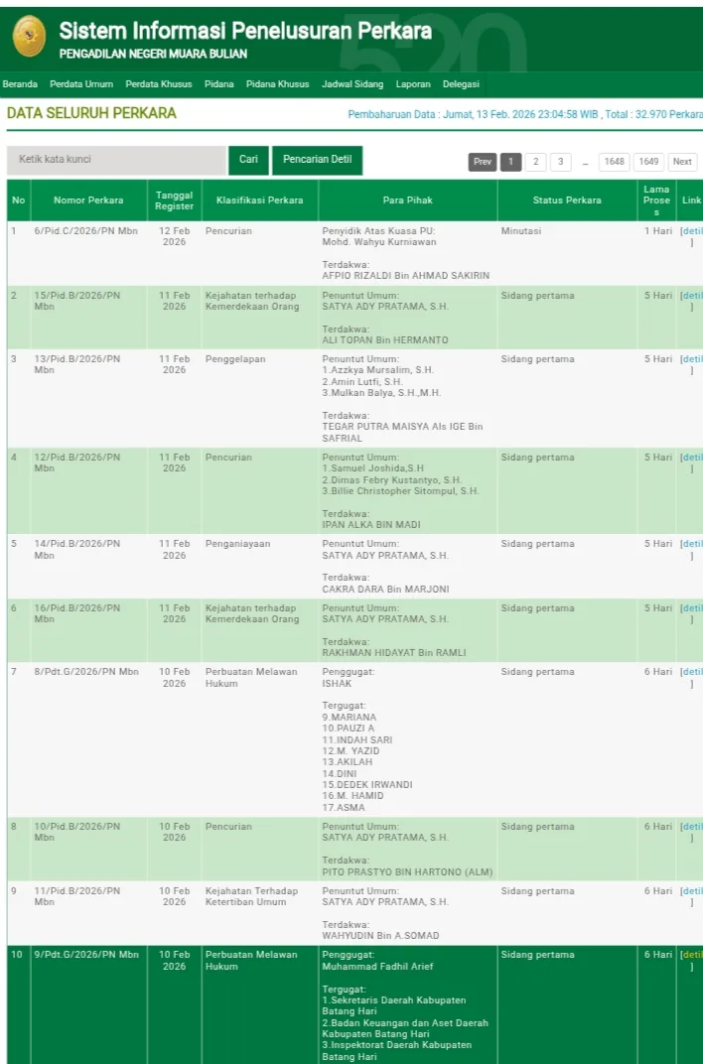Open detil link for case 6/Pid.C/2026/PN Mbn

point(691,231)
